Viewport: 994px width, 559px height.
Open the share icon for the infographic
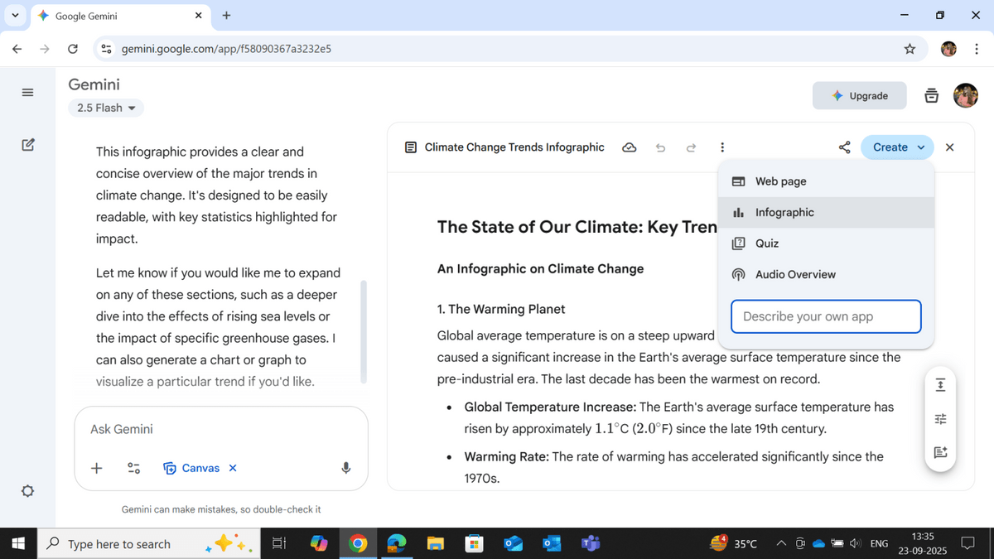(844, 147)
